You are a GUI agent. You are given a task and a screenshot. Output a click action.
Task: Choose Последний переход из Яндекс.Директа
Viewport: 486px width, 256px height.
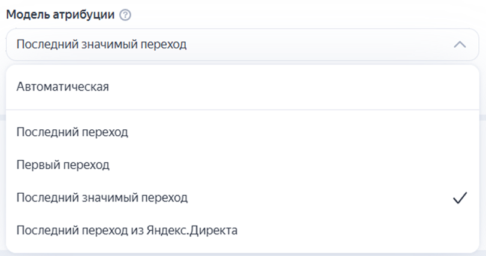coord(127,230)
